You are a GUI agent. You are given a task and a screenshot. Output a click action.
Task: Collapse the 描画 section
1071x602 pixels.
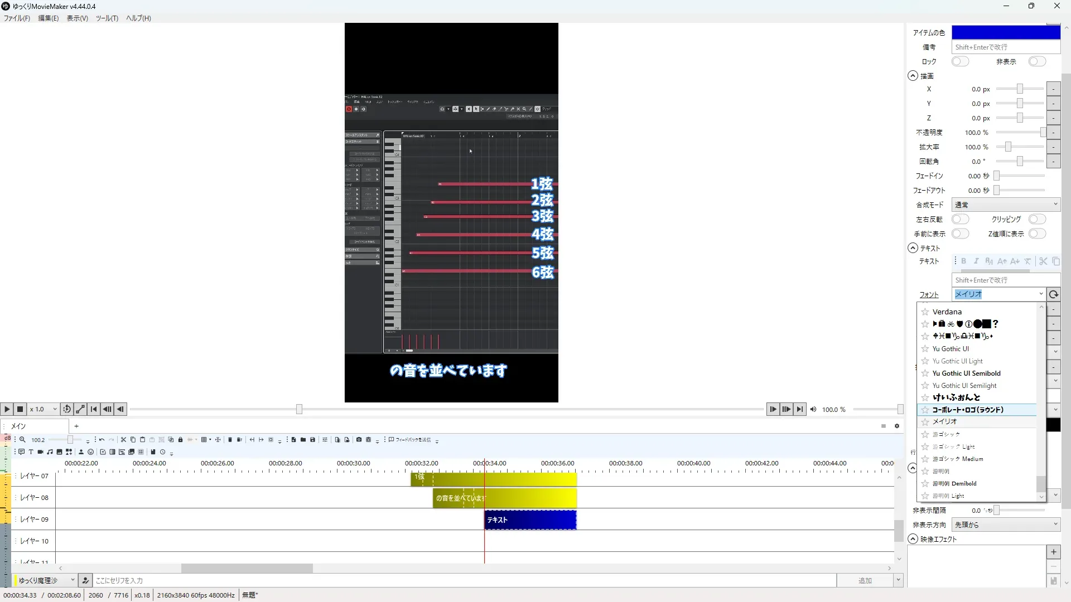[913, 76]
